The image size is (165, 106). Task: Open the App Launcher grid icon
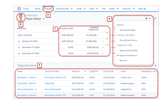pyautogui.click(x=19, y=9)
